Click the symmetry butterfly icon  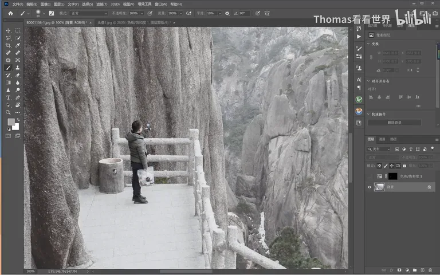coord(267,13)
